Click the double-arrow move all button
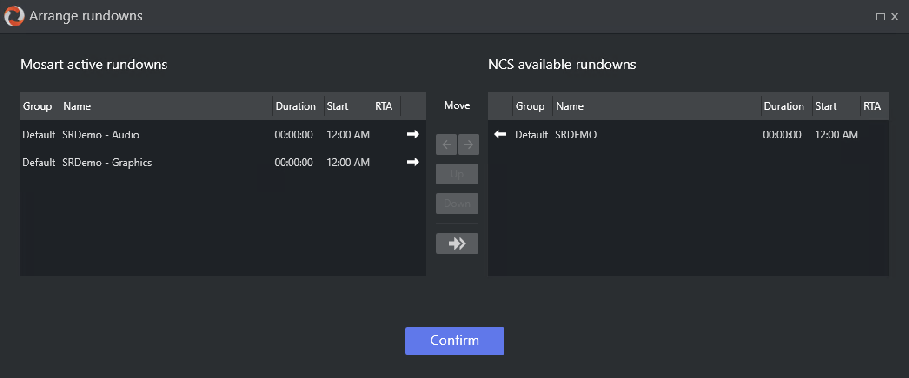The height and width of the screenshot is (378, 909). 457,243
